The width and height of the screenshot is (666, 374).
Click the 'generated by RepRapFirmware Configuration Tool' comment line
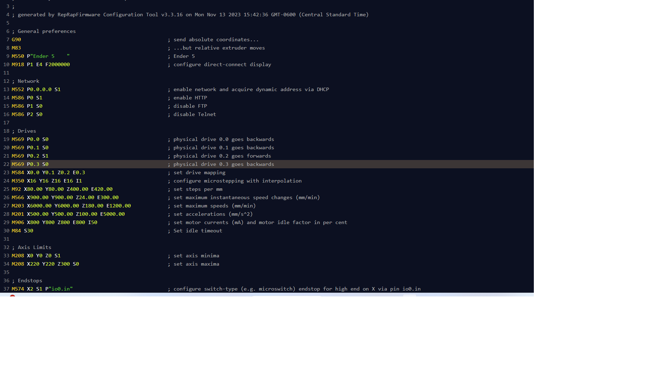pos(190,15)
